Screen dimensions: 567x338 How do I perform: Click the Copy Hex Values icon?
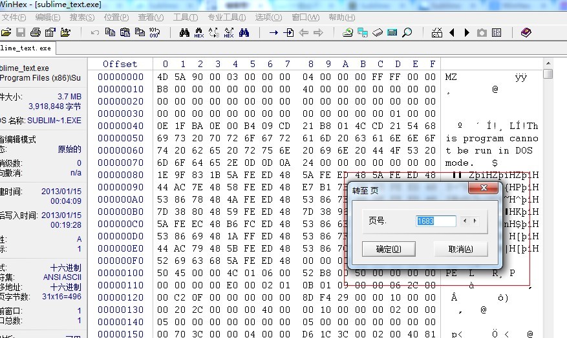pyautogui.click(x=140, y=32)
